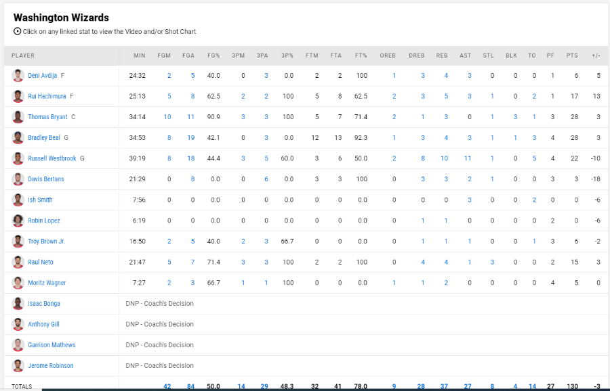This screenshot has height=391, width=610.
Task: View Bradley Beal's 19 field goal attempts
Action: click(190, 137)
